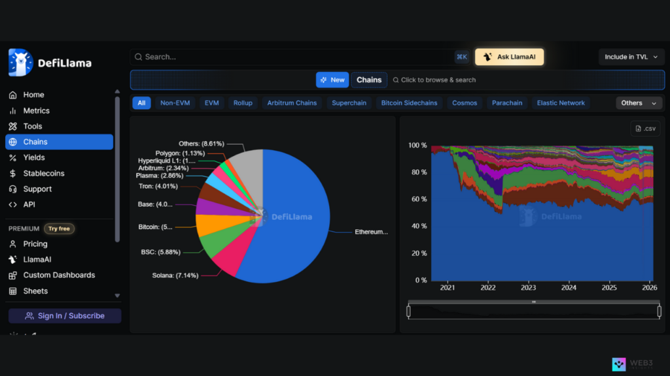Open Support via the headset icon

(12, 189)
